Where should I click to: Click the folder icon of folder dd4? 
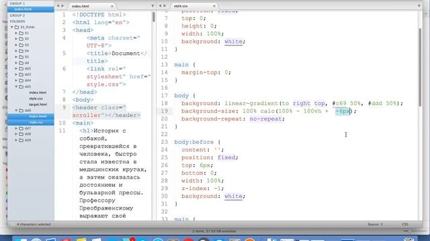tap(21, 80)
